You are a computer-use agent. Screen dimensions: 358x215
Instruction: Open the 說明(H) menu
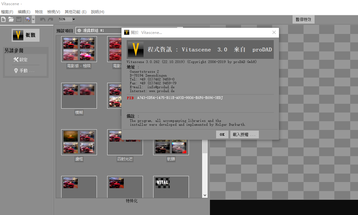click(98, 12)
